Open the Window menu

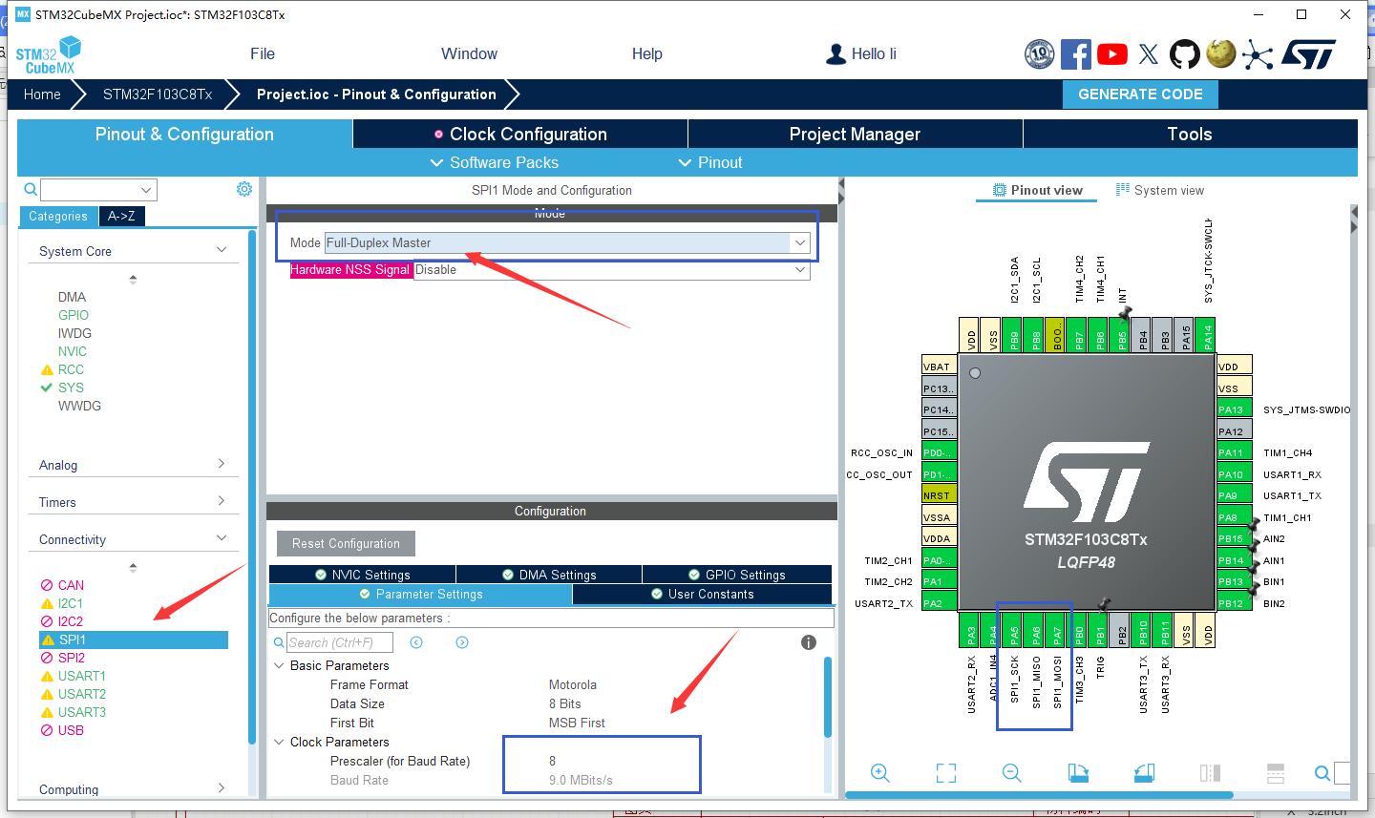point(469,54)
